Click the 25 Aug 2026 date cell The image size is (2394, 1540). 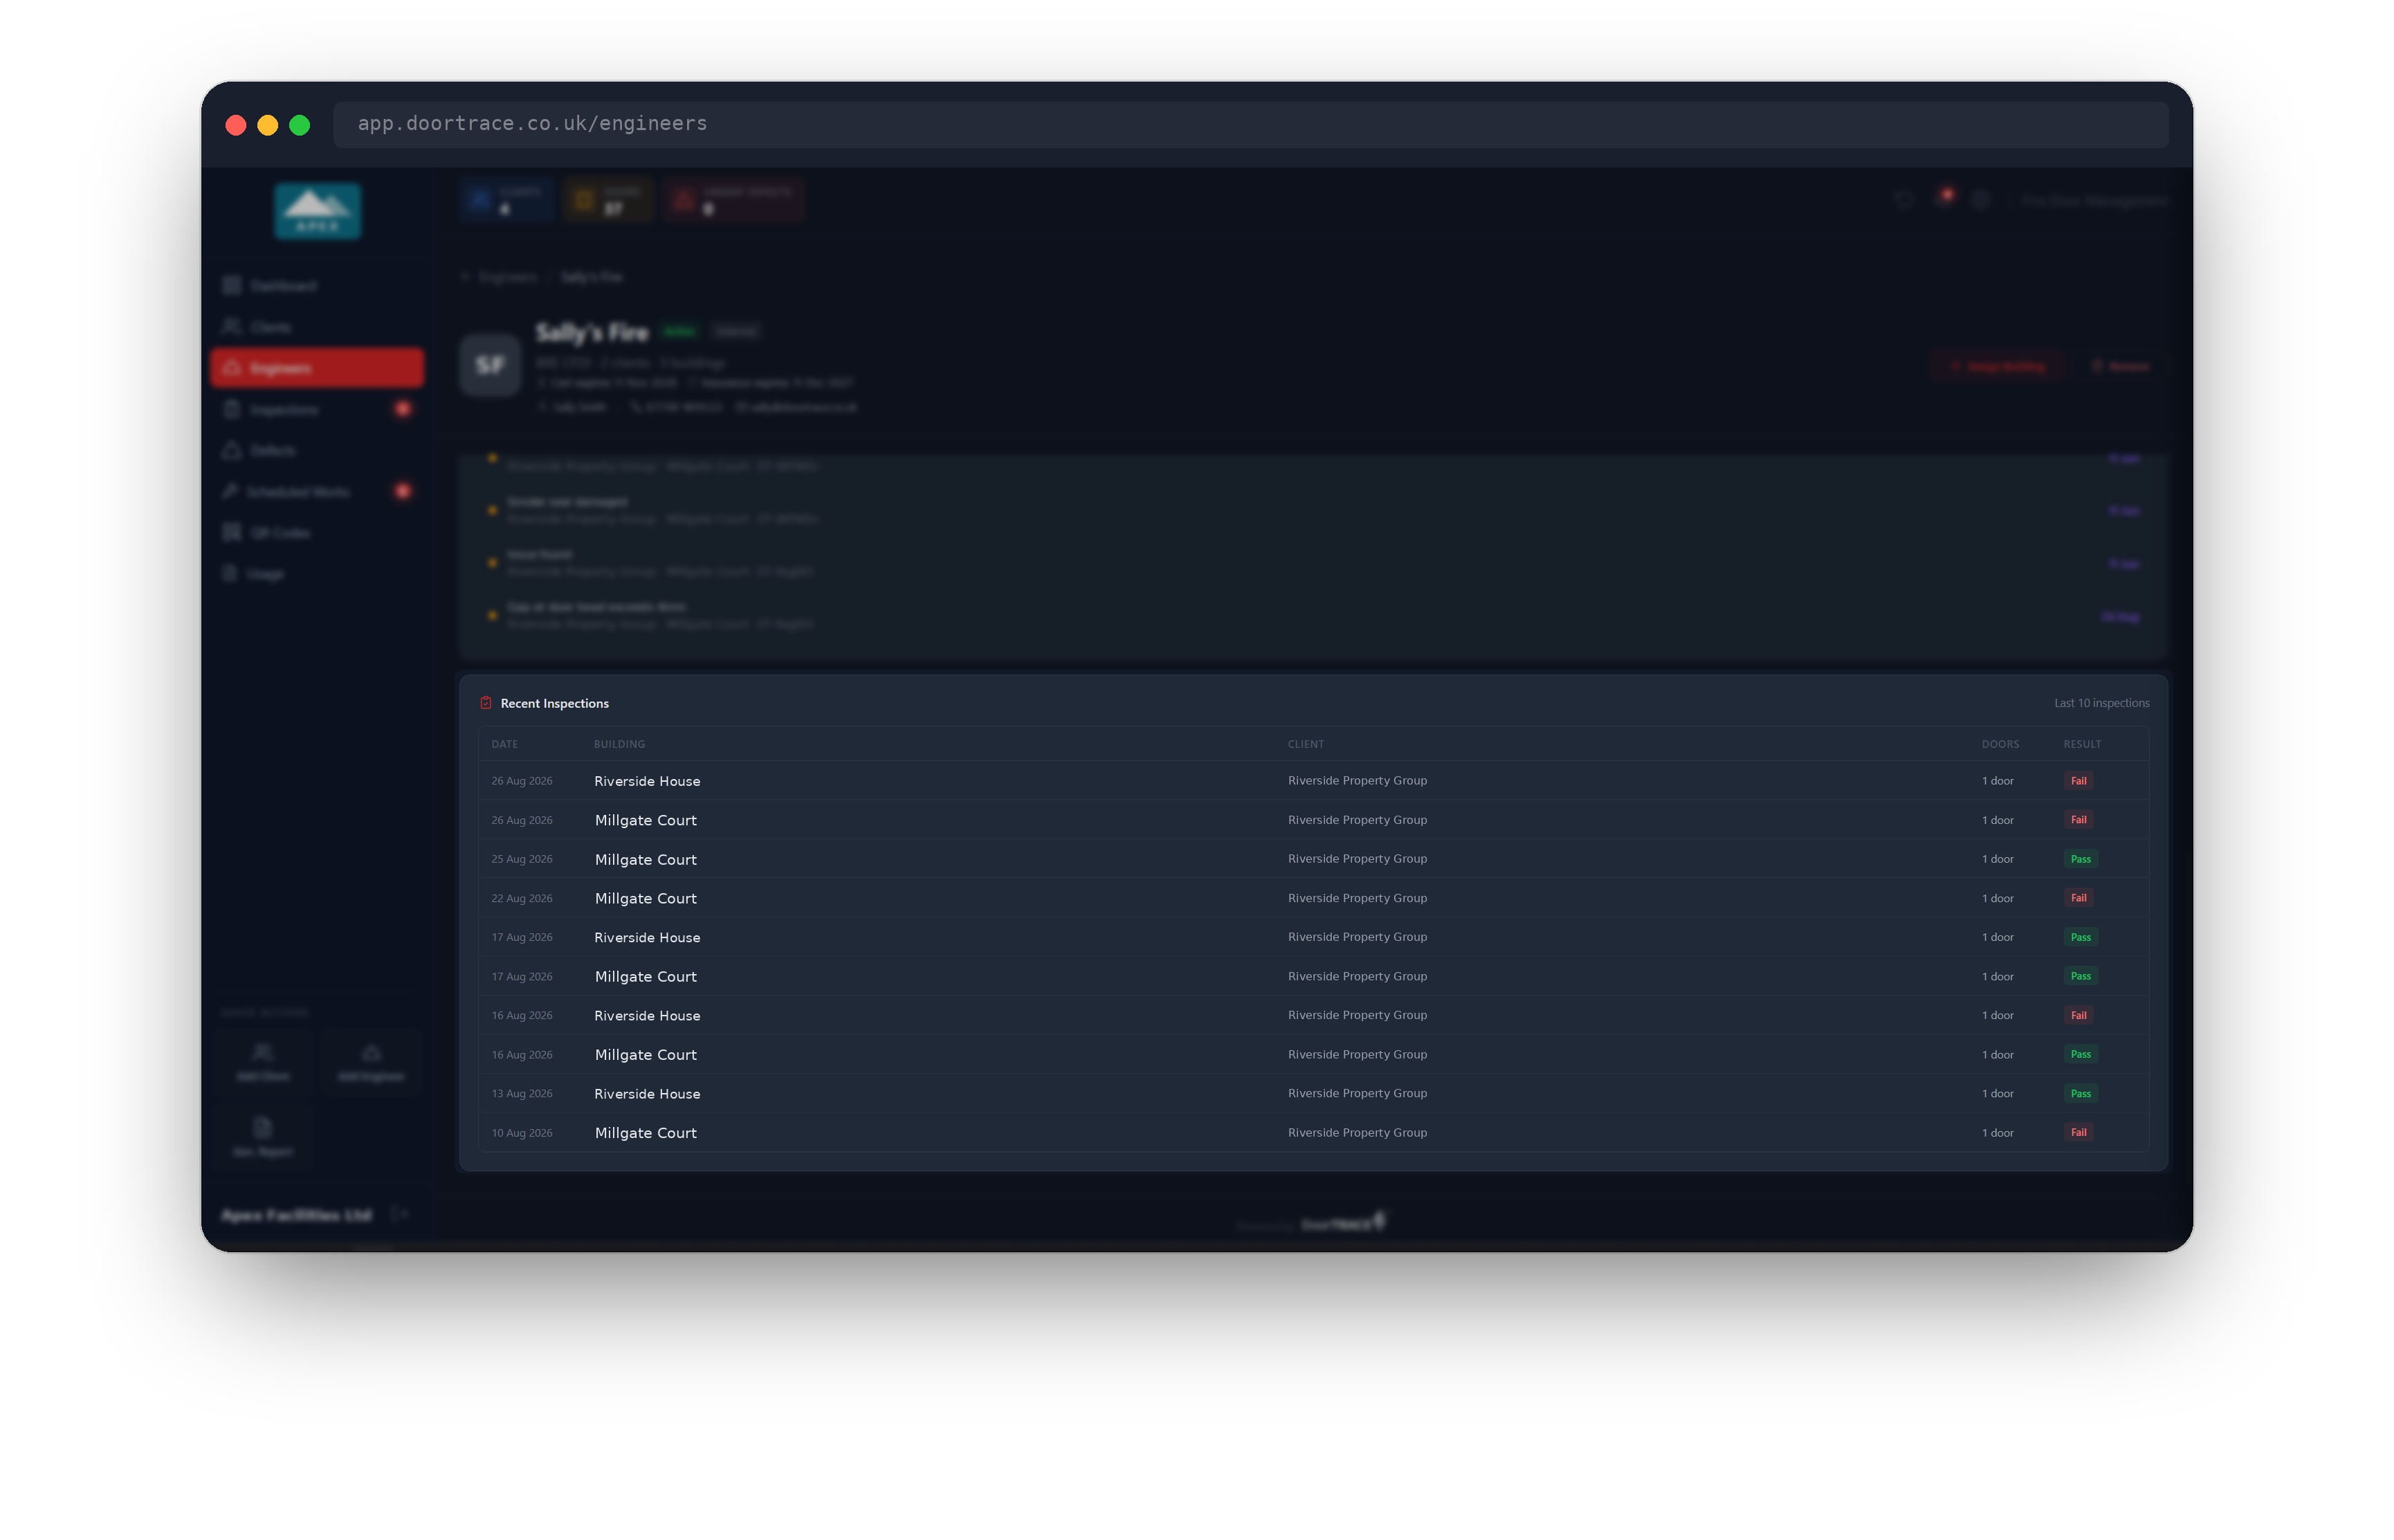pyautogui.click(x=521, y=859)
